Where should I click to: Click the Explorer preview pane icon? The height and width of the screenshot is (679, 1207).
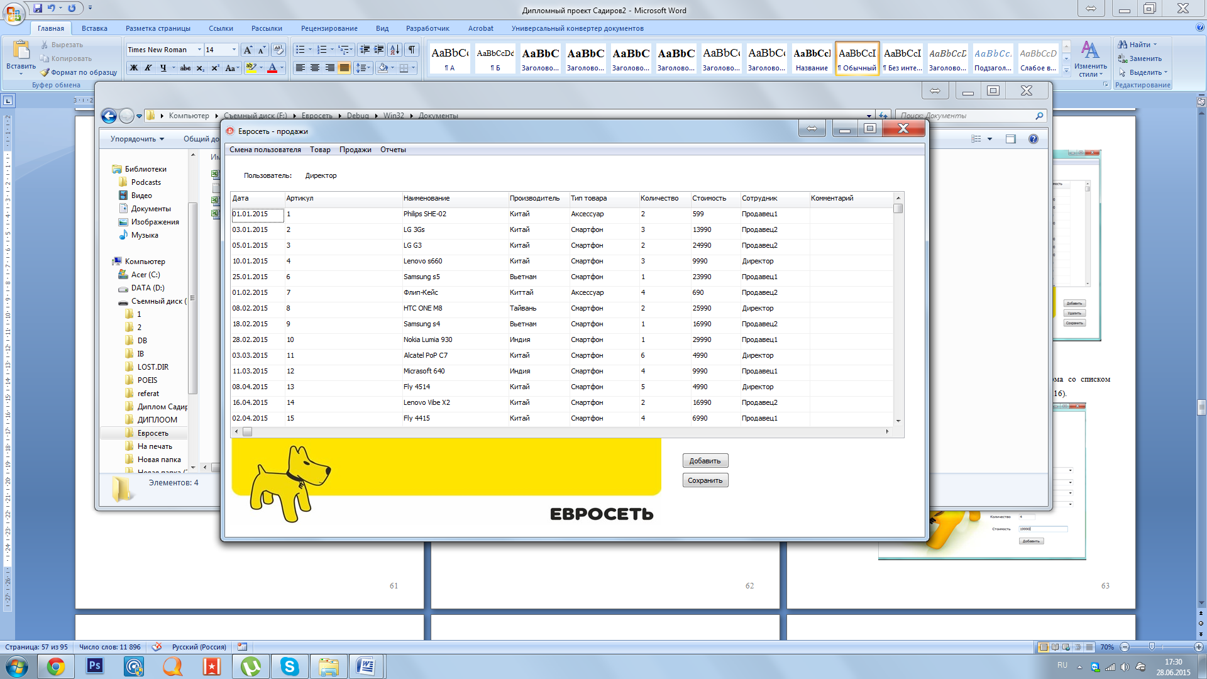[x=1011, y=139]
